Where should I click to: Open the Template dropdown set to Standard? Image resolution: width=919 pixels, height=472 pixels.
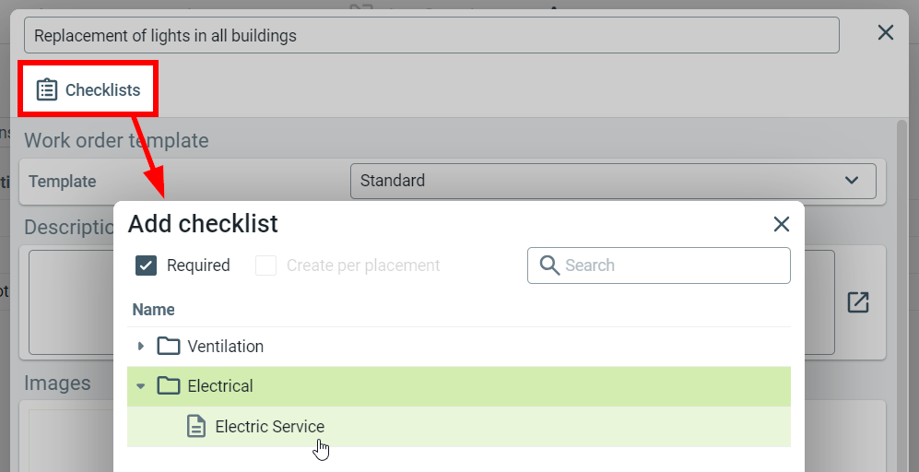[613, 181]
